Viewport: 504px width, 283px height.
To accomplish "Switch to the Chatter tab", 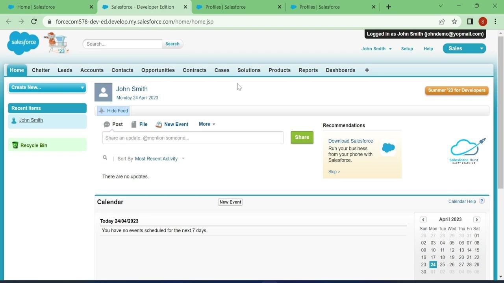I will pos(41,70).
